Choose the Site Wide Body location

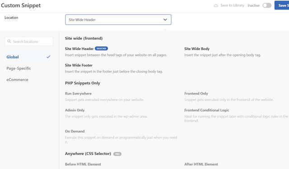coord(197,49)
